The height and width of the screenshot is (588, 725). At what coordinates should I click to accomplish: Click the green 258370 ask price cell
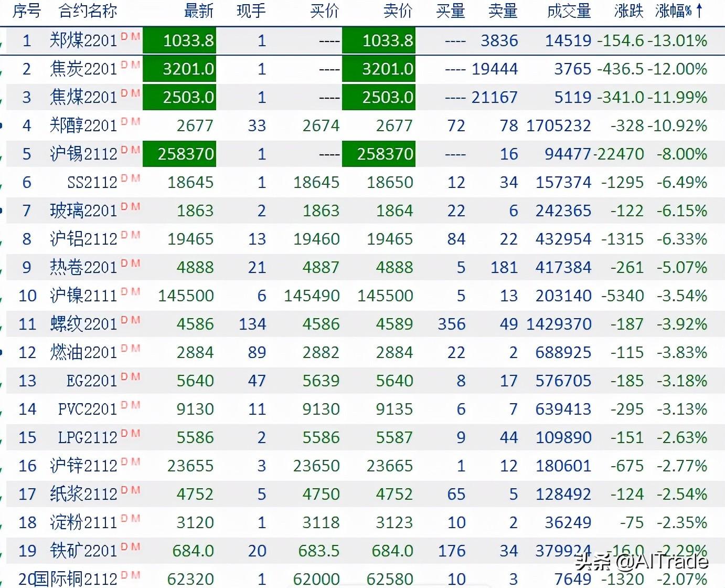379,154
